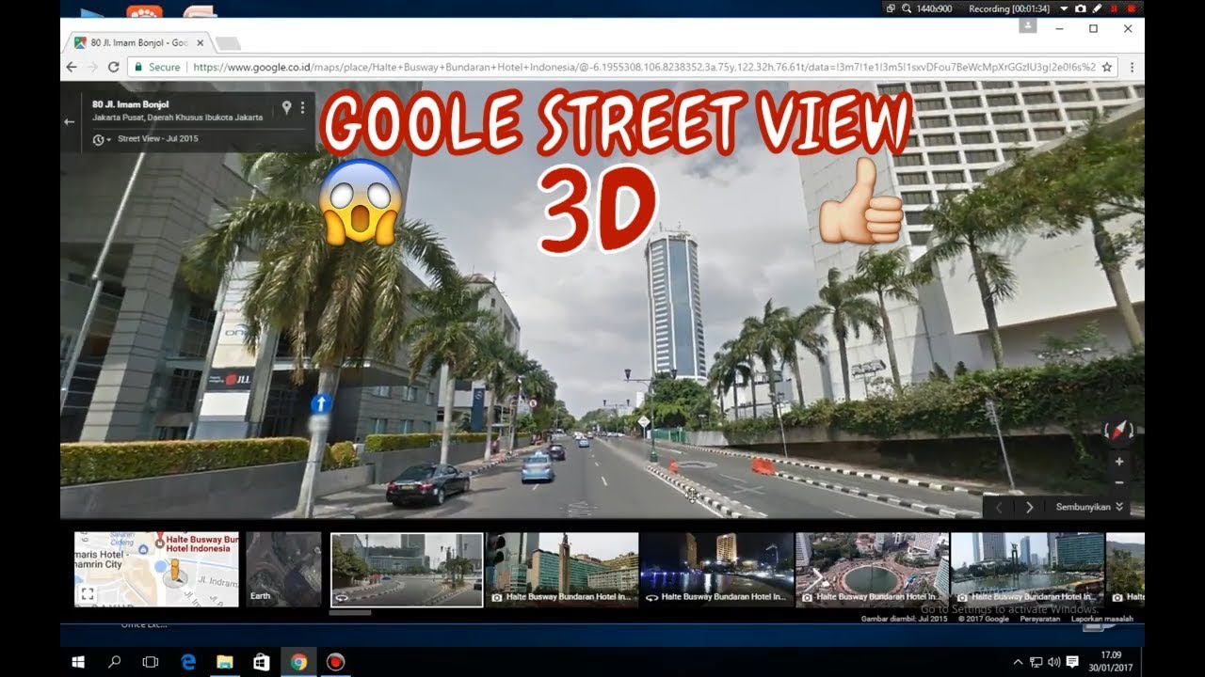Image resolution: width=1205 pixels, height=677 pixels.
Task: Open the screen recorder taskbar icon
Action: click(x=335, y=662)
